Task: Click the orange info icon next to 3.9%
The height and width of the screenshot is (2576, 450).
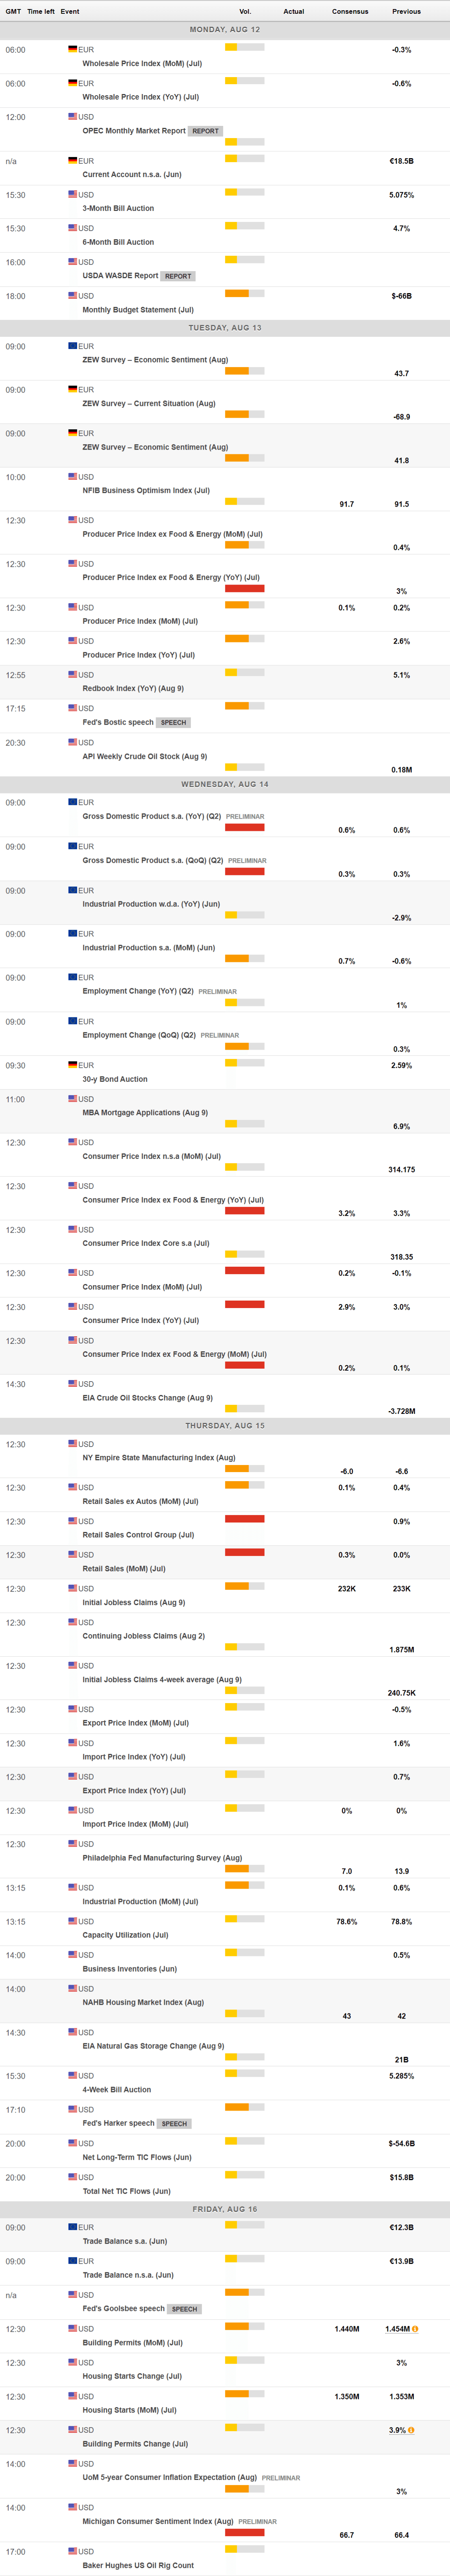Action: click(x=411, y=2430)
